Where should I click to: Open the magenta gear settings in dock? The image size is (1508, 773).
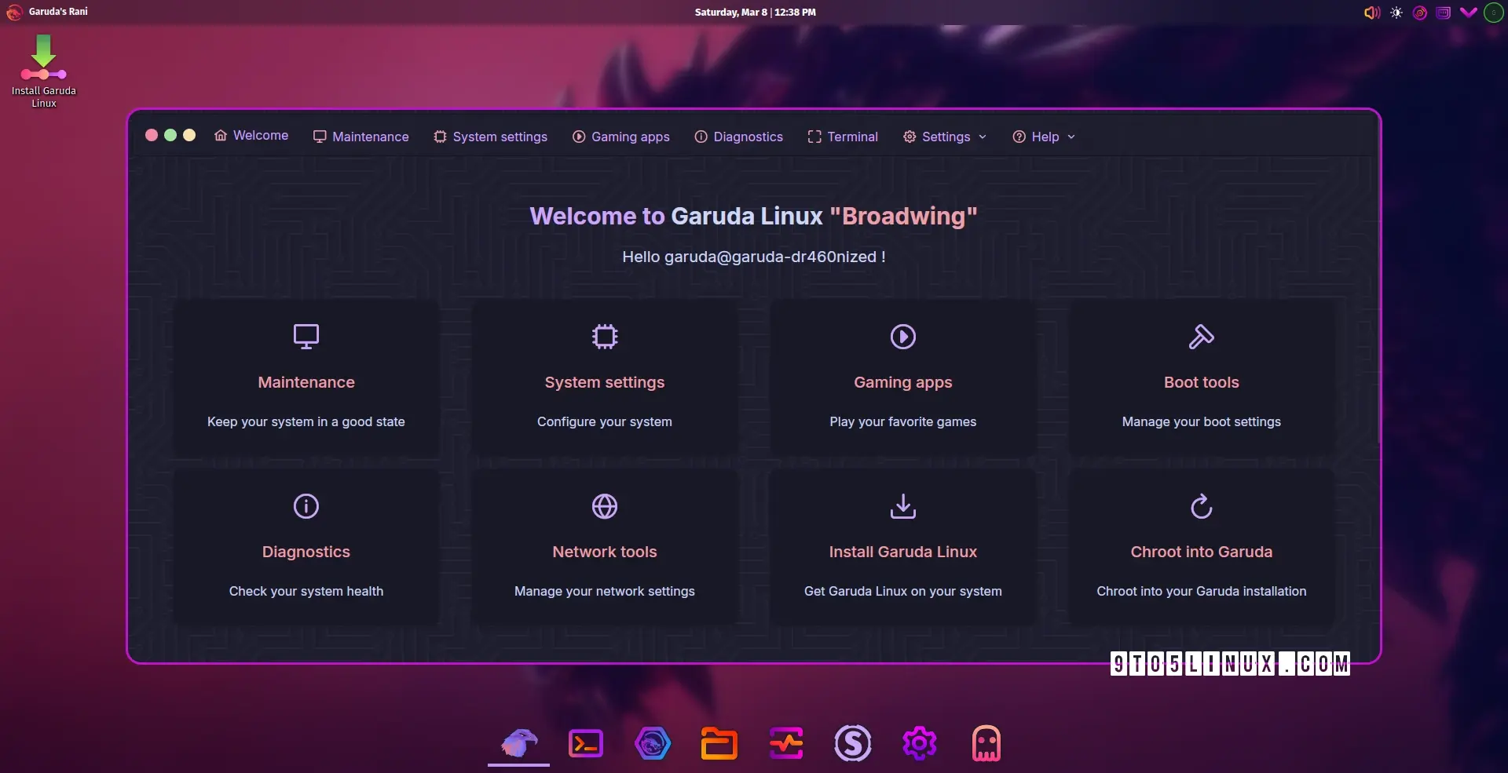coord(920,742)
